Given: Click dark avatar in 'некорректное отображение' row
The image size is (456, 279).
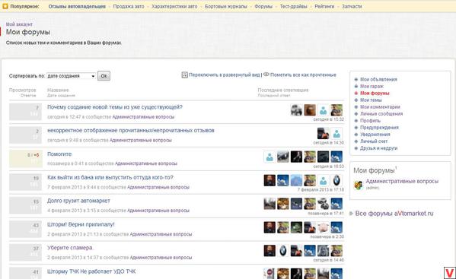Looking at the screenshot, I should (x=323, y=134).
